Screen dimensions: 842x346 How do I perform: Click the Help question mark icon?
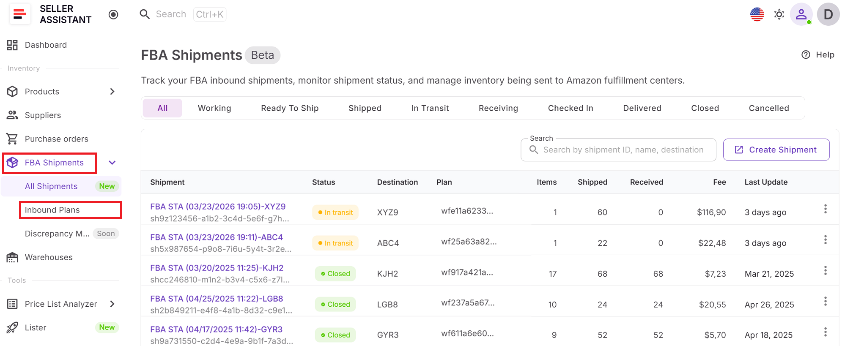point(806,54)
